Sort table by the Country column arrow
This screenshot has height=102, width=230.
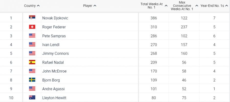pyautogui.click(x=38, y=6)
